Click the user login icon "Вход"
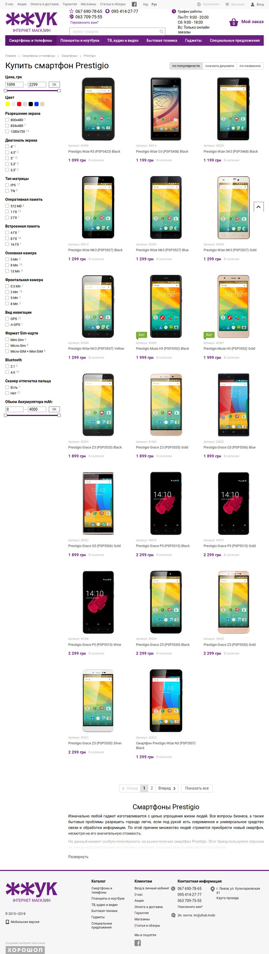The height and width of the screenshot is (954, 269). click(x=253, y=4)
